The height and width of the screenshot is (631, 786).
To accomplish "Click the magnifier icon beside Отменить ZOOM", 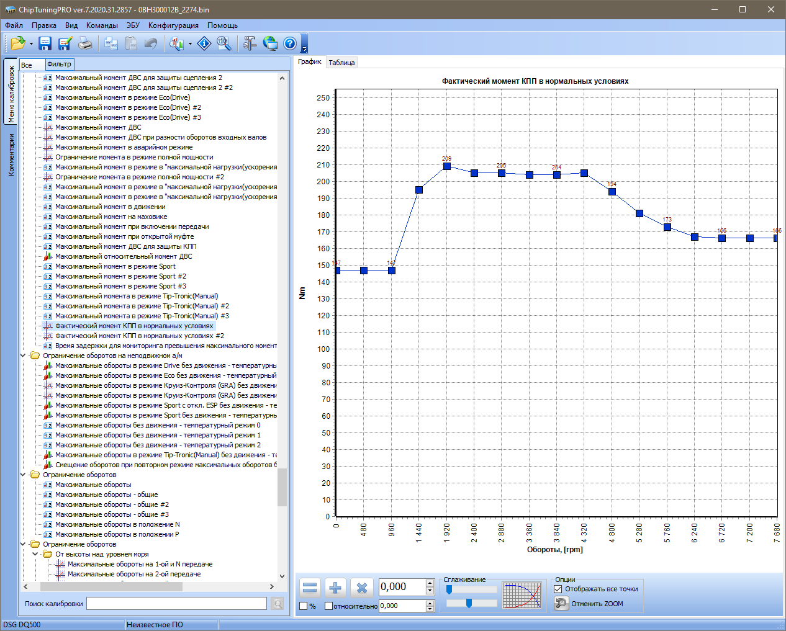I will click(561, 603).
